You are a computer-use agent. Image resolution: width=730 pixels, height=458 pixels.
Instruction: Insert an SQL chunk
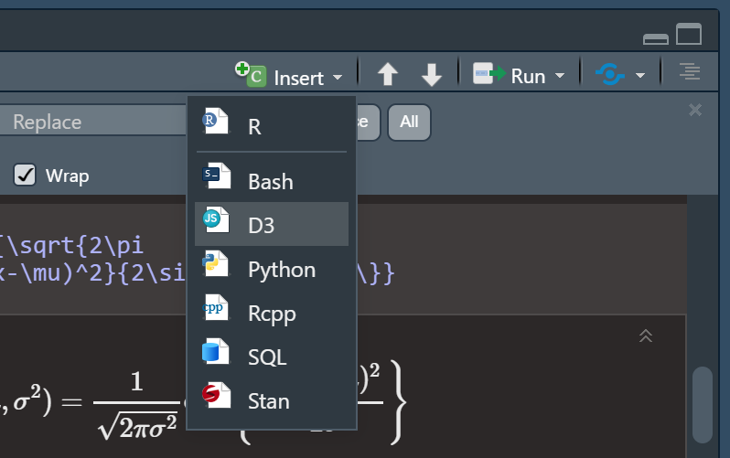pos(272,356)
